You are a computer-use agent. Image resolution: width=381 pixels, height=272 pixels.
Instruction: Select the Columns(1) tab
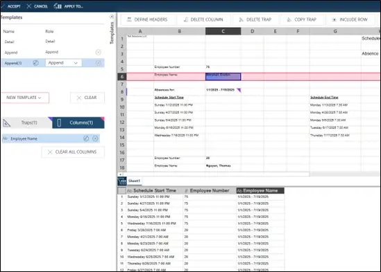pos(78,123)
